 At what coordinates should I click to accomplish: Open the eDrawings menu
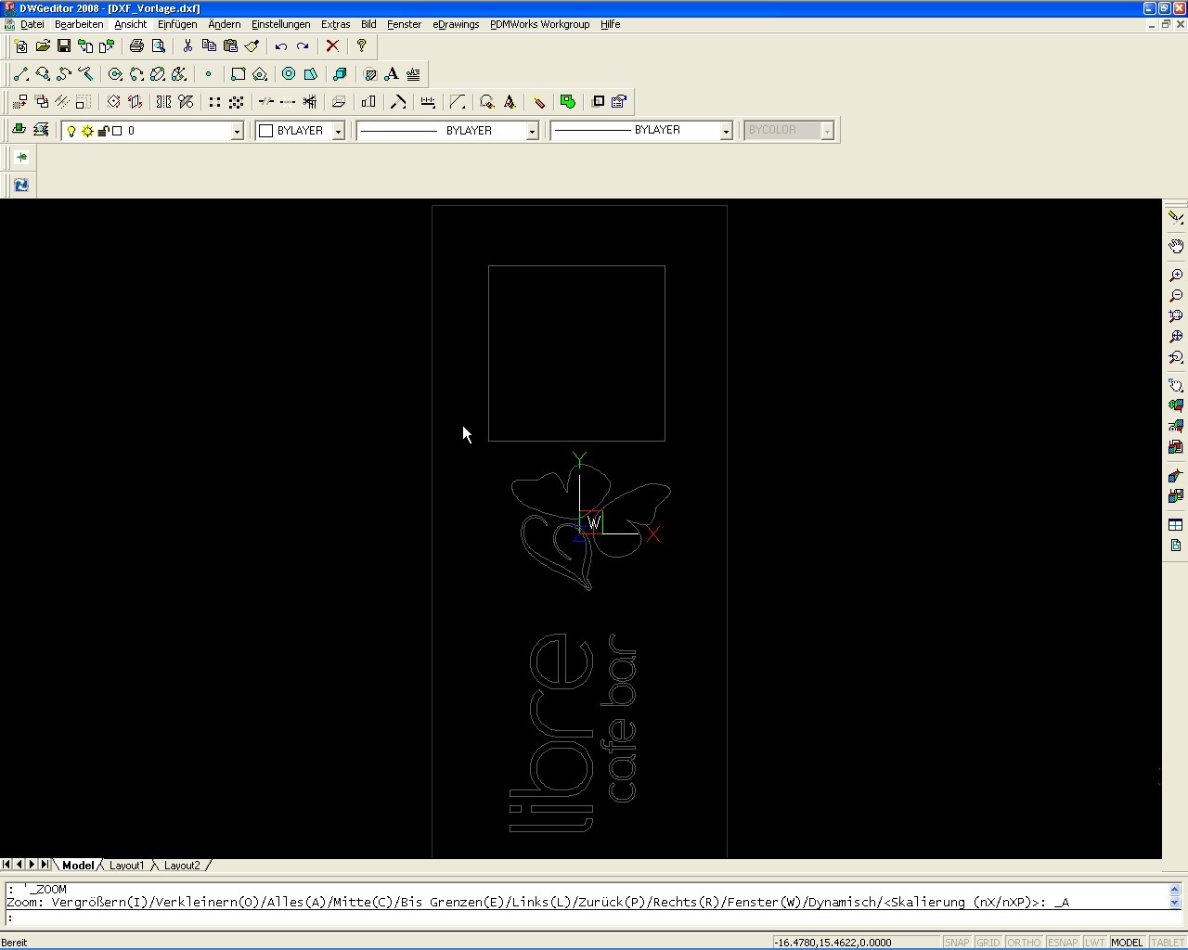click(x=456, y=24)
